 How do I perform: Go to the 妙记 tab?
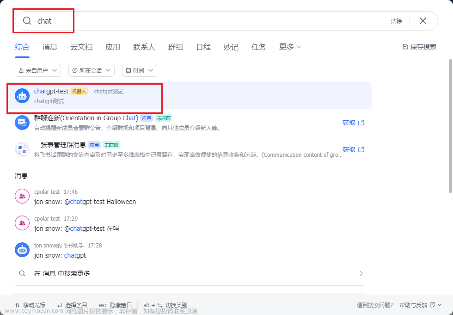tap(231, 47)
